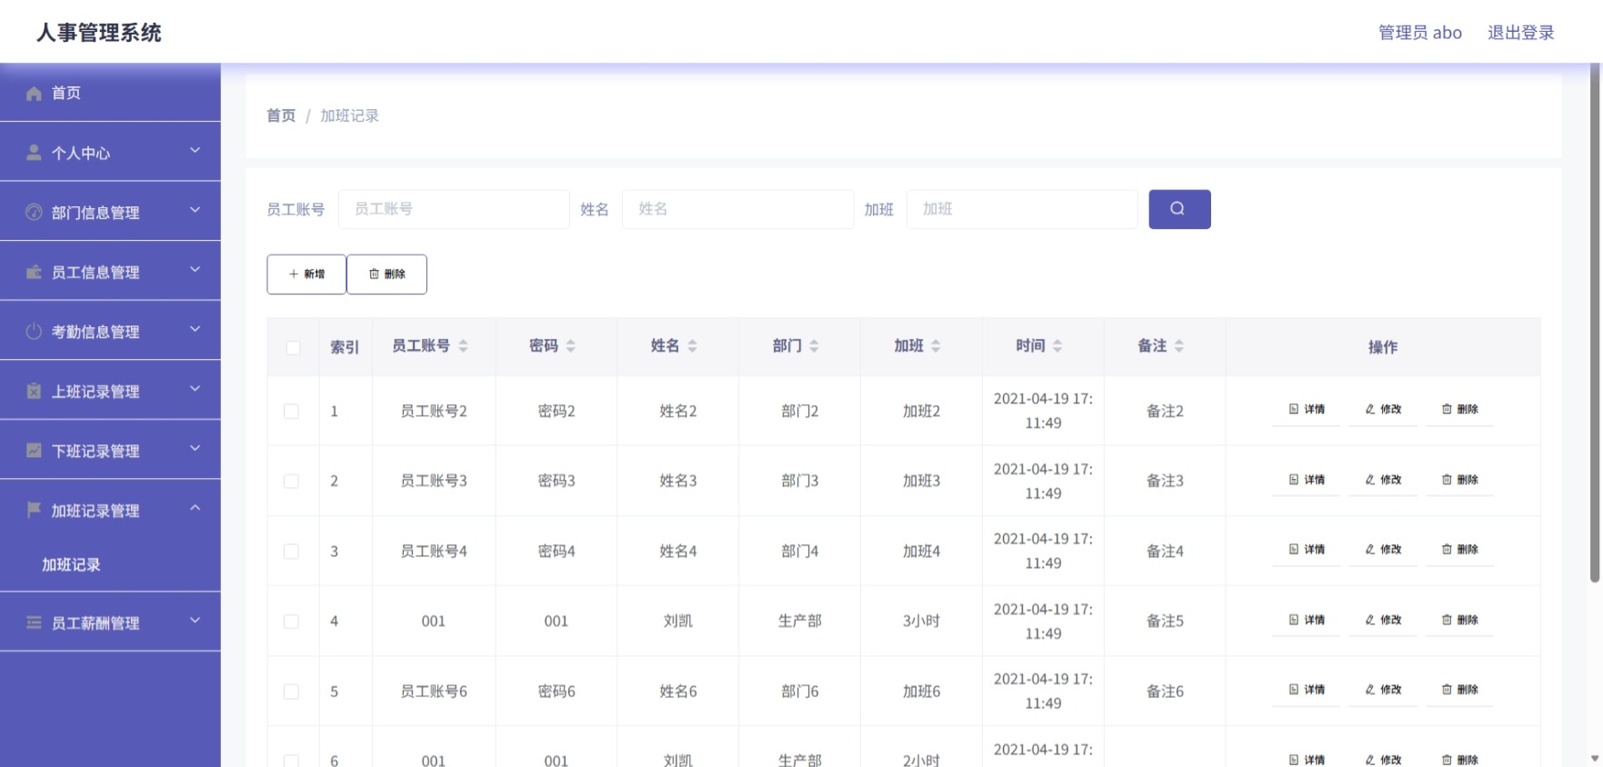
Task: Toggle the select-all checkbox in table header
Action: pos(293,347)
